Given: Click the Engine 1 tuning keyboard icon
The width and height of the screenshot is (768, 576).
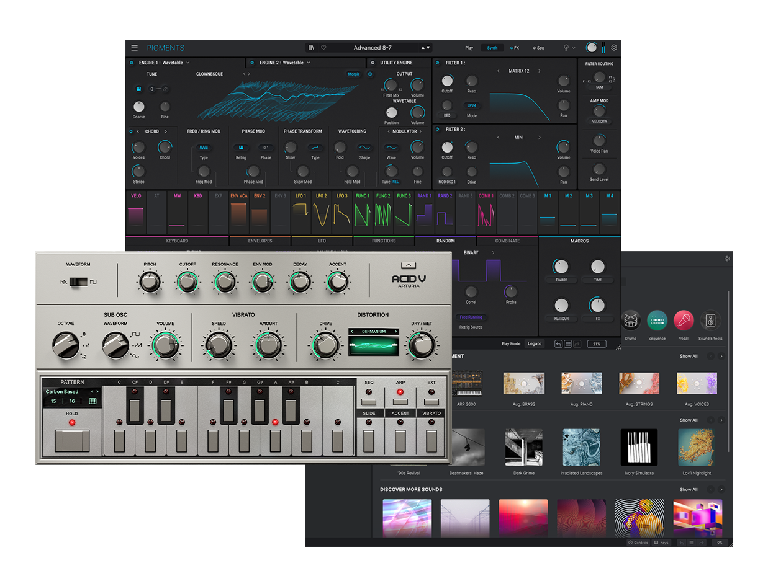Looking at the screenshot, I should coord(139,89).
